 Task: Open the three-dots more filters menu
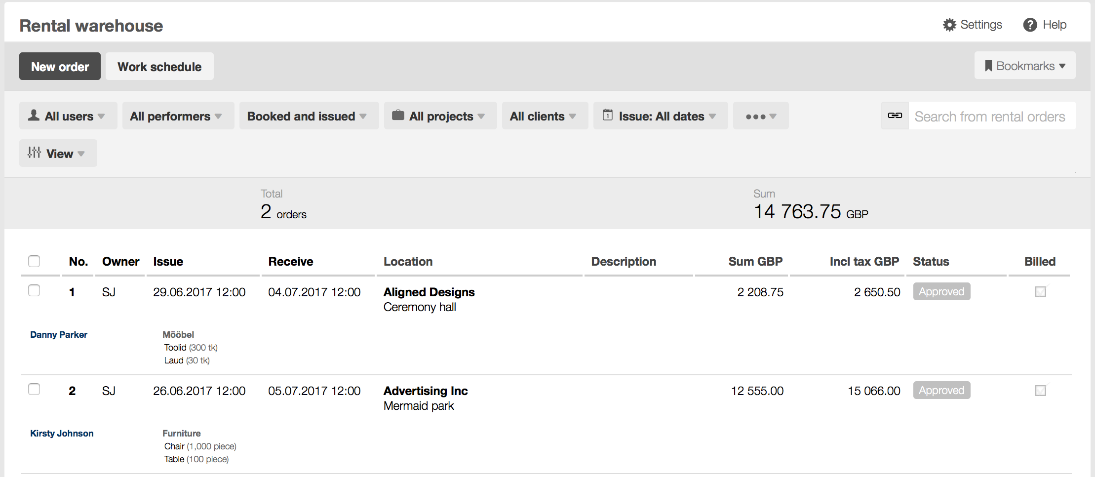[760, 116]
